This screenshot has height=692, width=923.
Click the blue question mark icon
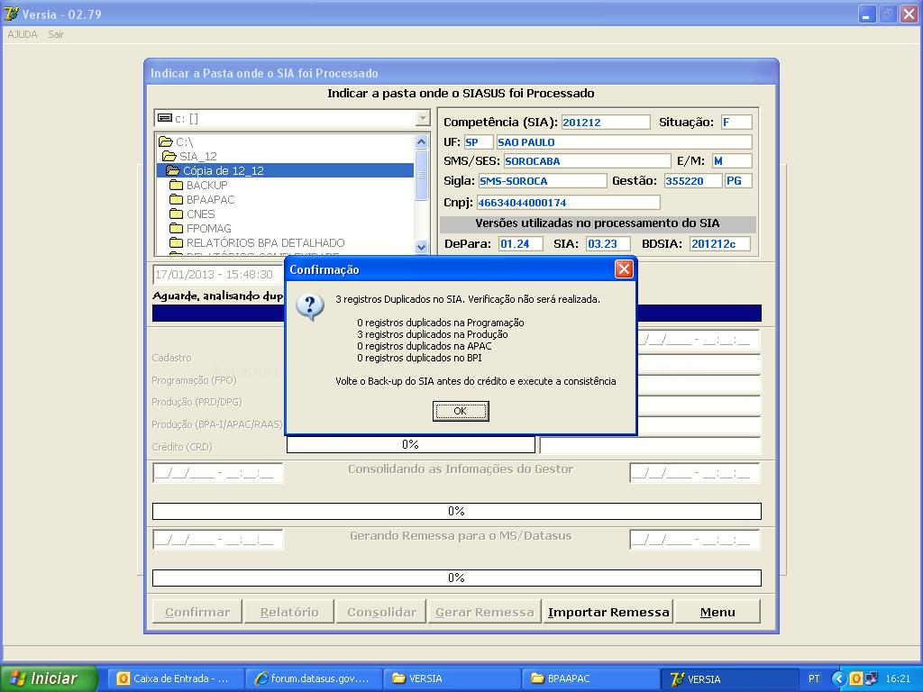pos(310,306)
